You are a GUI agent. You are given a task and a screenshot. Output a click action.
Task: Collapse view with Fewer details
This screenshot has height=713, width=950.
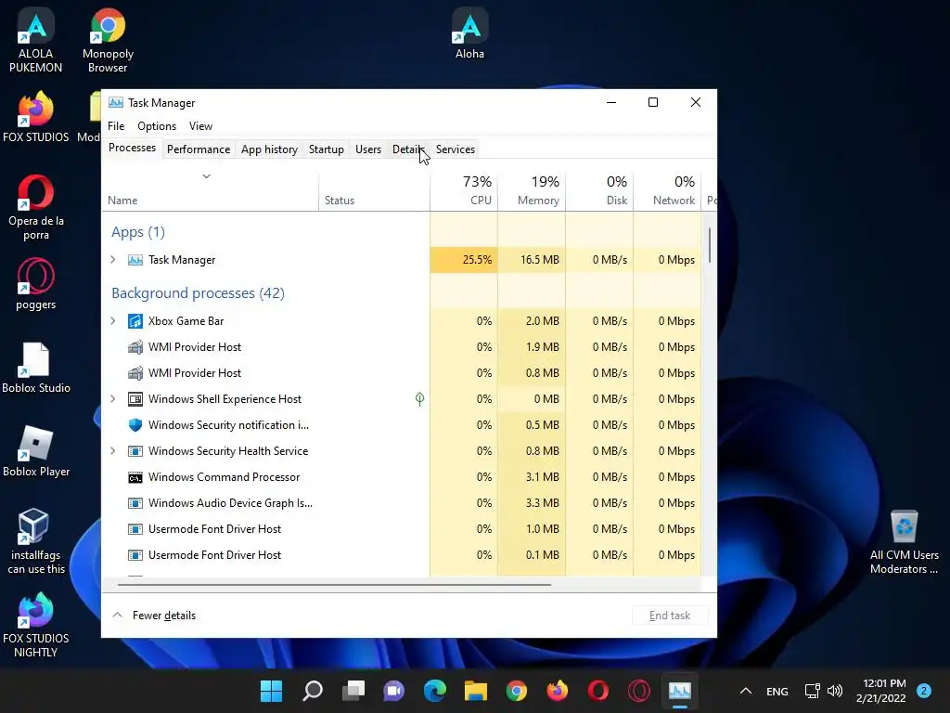155,616
